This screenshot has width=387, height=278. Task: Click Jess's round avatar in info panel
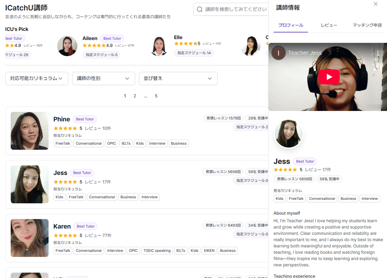point(289,134)
